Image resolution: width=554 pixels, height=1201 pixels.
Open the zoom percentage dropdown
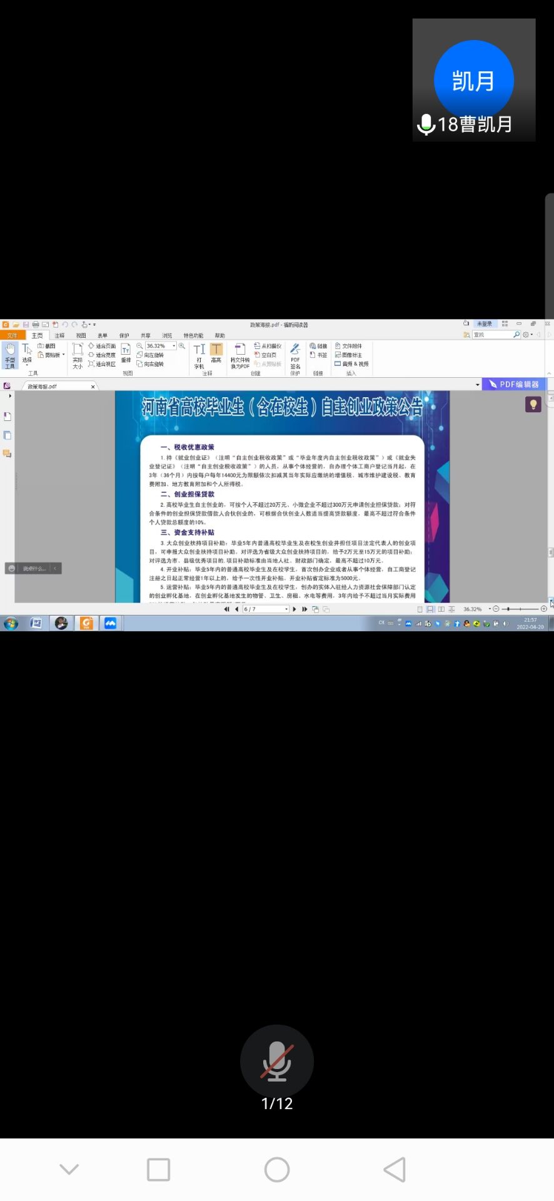[x=174, y=346]
